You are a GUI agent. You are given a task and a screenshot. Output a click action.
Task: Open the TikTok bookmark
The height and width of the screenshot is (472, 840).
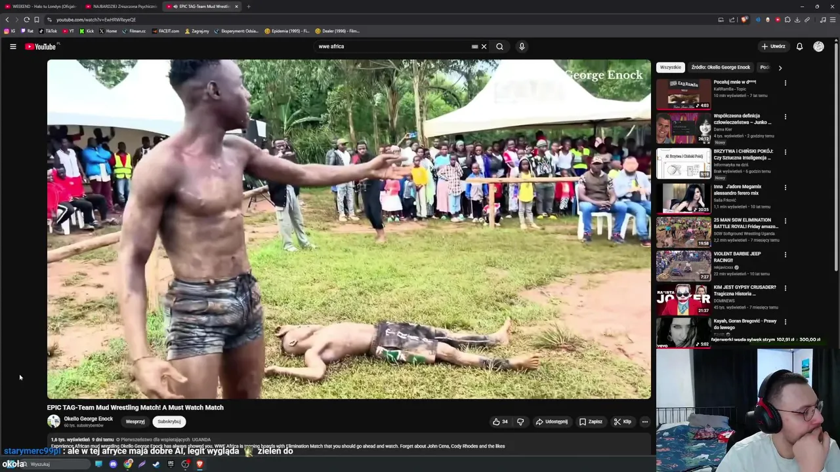pyautogui.click(x=48, y=31)
